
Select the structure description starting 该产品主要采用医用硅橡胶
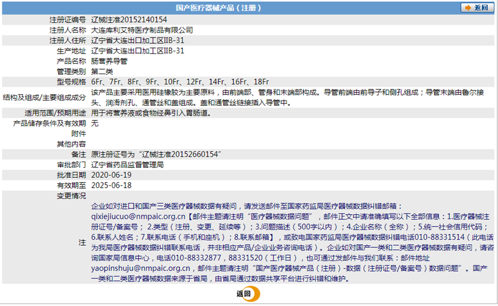click(x=288, y=97)
